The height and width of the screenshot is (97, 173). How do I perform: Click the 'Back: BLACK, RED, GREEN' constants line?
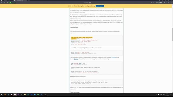pyautogui.click(x=89, y=82)
